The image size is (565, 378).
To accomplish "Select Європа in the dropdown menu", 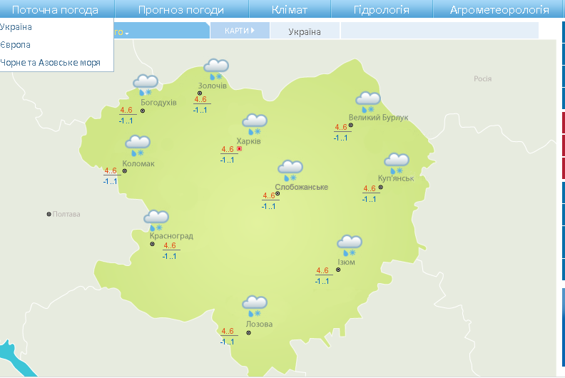I will 15,45.
